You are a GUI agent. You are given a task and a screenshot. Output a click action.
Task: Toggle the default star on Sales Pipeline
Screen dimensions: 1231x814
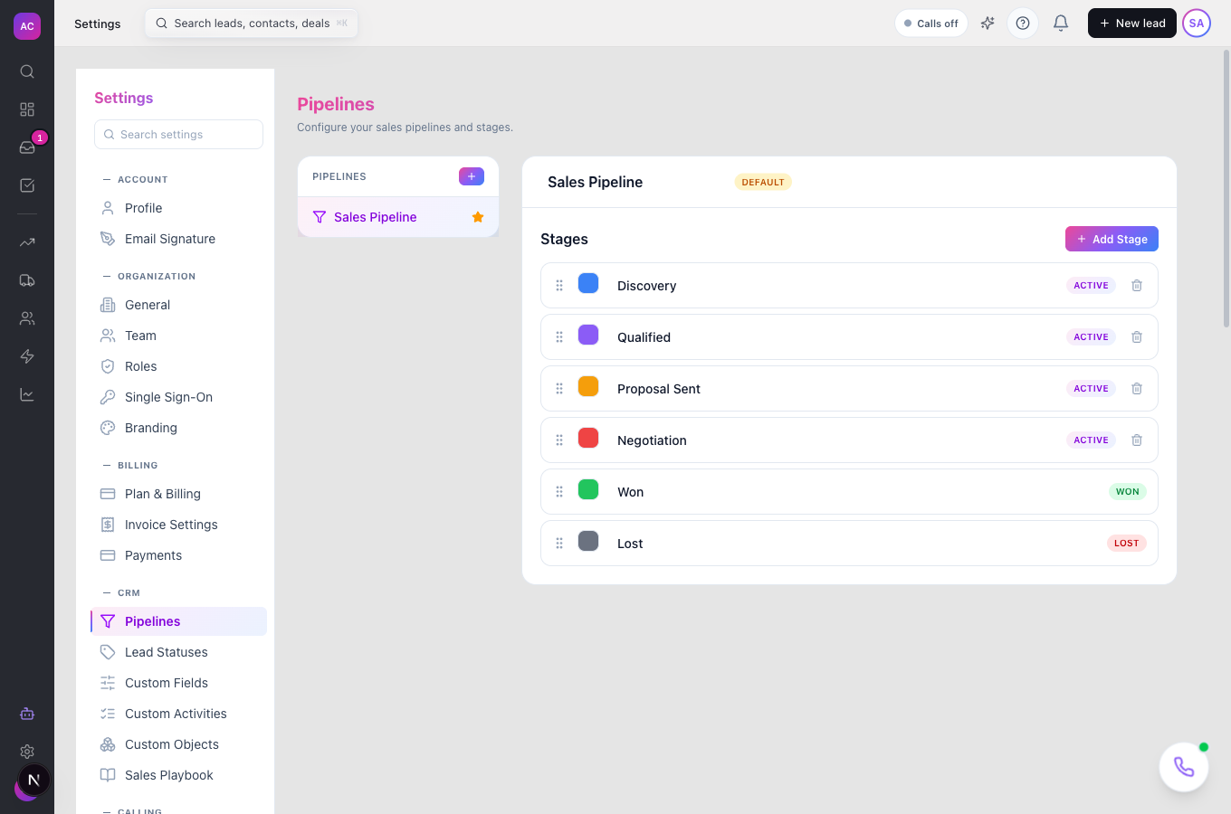478,217
